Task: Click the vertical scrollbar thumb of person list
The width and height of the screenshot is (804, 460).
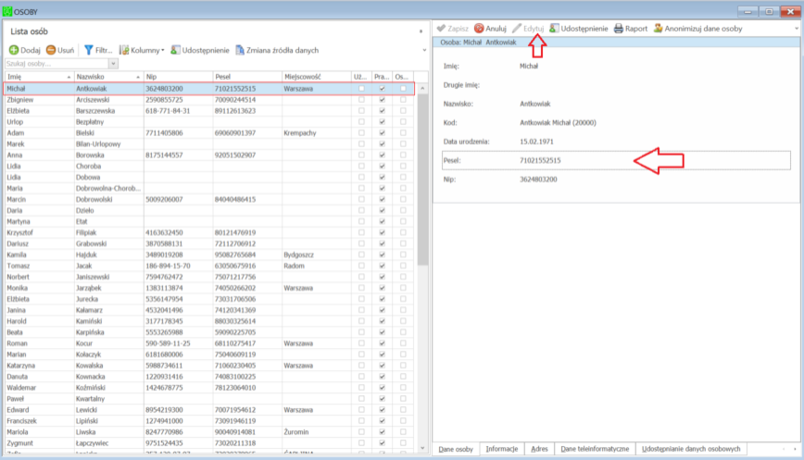Action: coord(422,180)
